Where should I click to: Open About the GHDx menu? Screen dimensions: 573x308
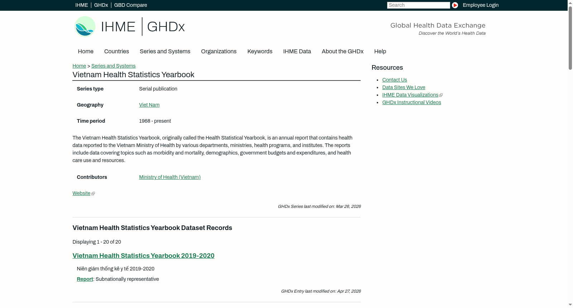[342, 52]
